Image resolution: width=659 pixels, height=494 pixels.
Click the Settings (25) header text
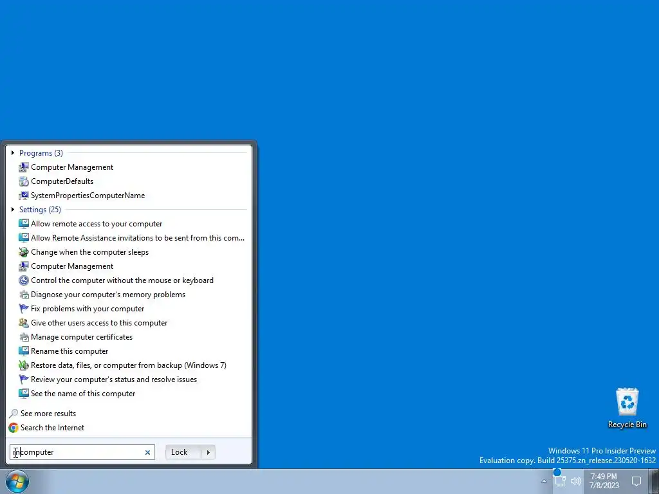click(x=40, y=209)
